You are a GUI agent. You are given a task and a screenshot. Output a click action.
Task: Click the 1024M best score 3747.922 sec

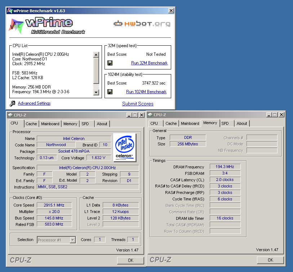click(154, 83)
